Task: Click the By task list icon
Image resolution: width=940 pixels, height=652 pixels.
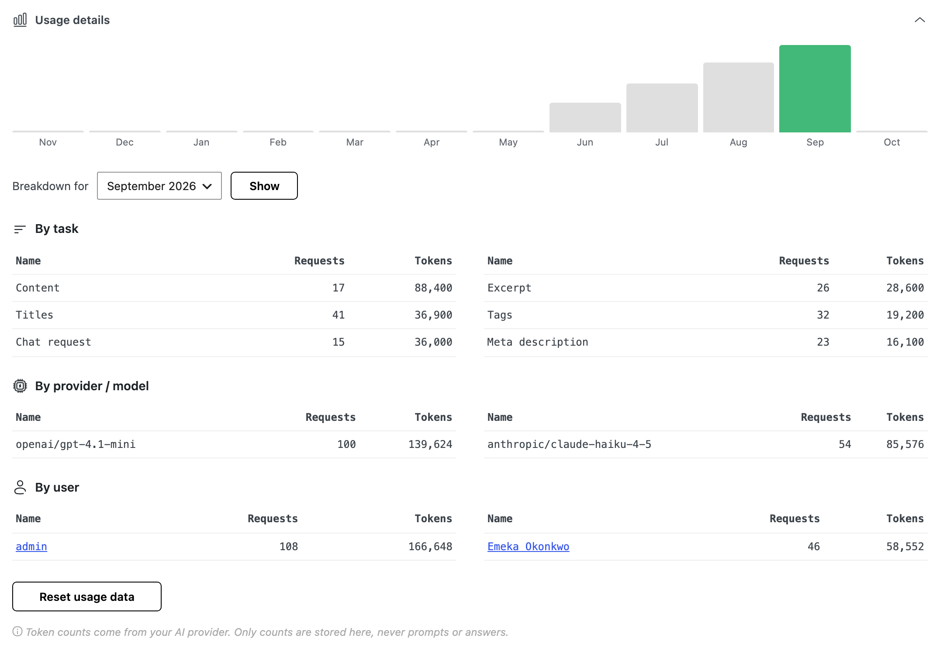Action: tap(20, 229)
